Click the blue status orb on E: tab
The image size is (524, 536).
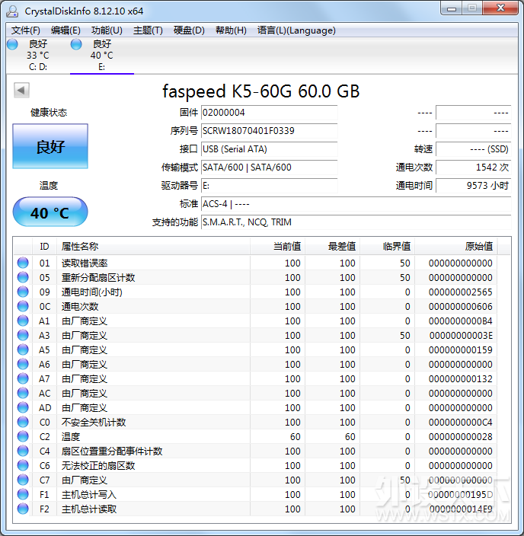[x=76, y=44]
